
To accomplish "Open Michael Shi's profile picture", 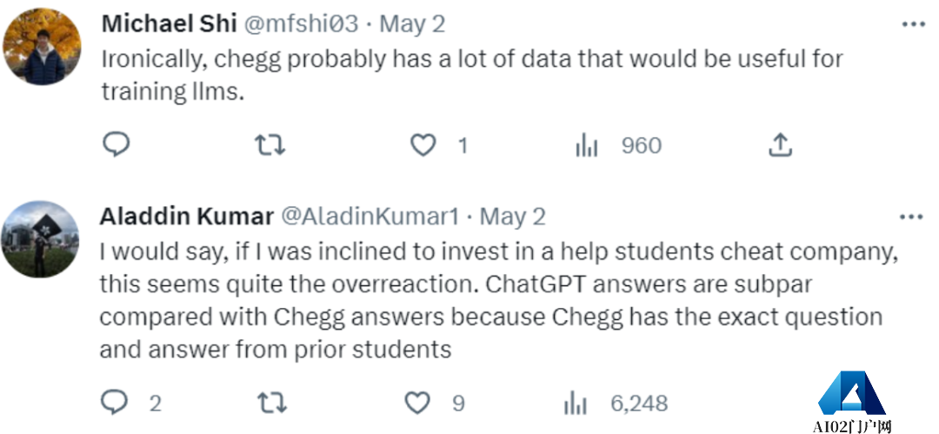I will pyautogui.click(x=43, y=48).
